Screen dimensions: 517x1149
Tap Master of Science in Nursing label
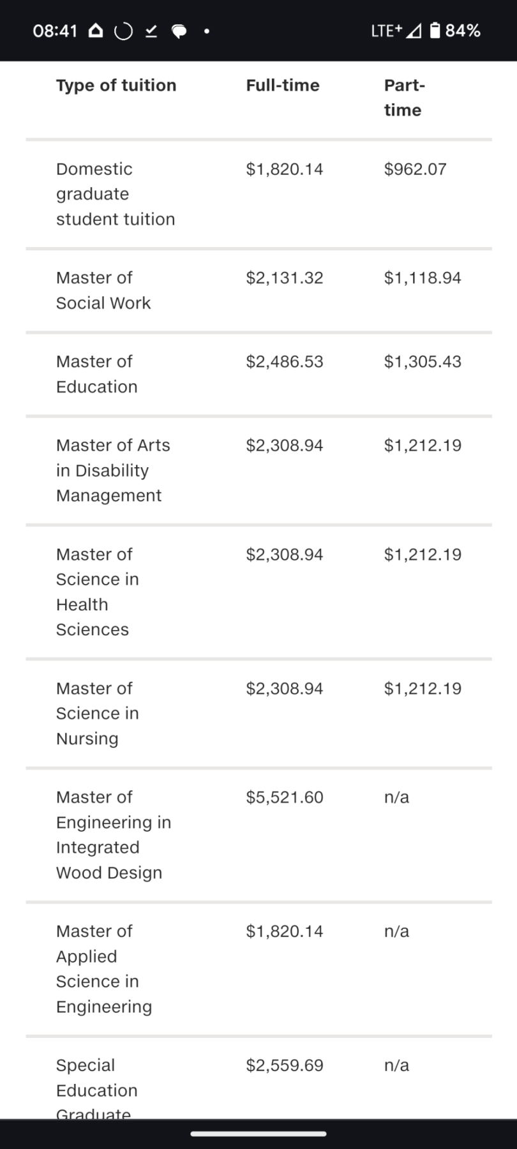pyautogui.click(x=97, y=714)
